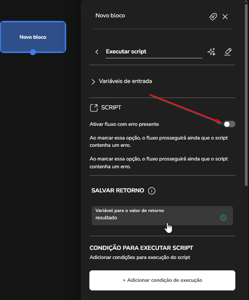Click the SALVAR RETORNO heading

tap(118, 191)
